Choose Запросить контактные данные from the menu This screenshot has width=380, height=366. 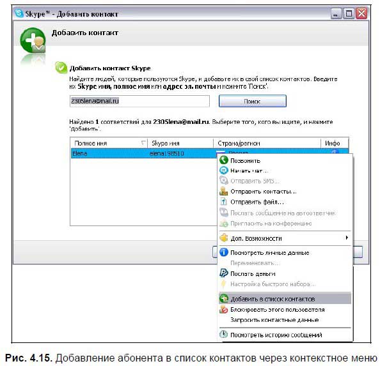(x=274, y=320)
